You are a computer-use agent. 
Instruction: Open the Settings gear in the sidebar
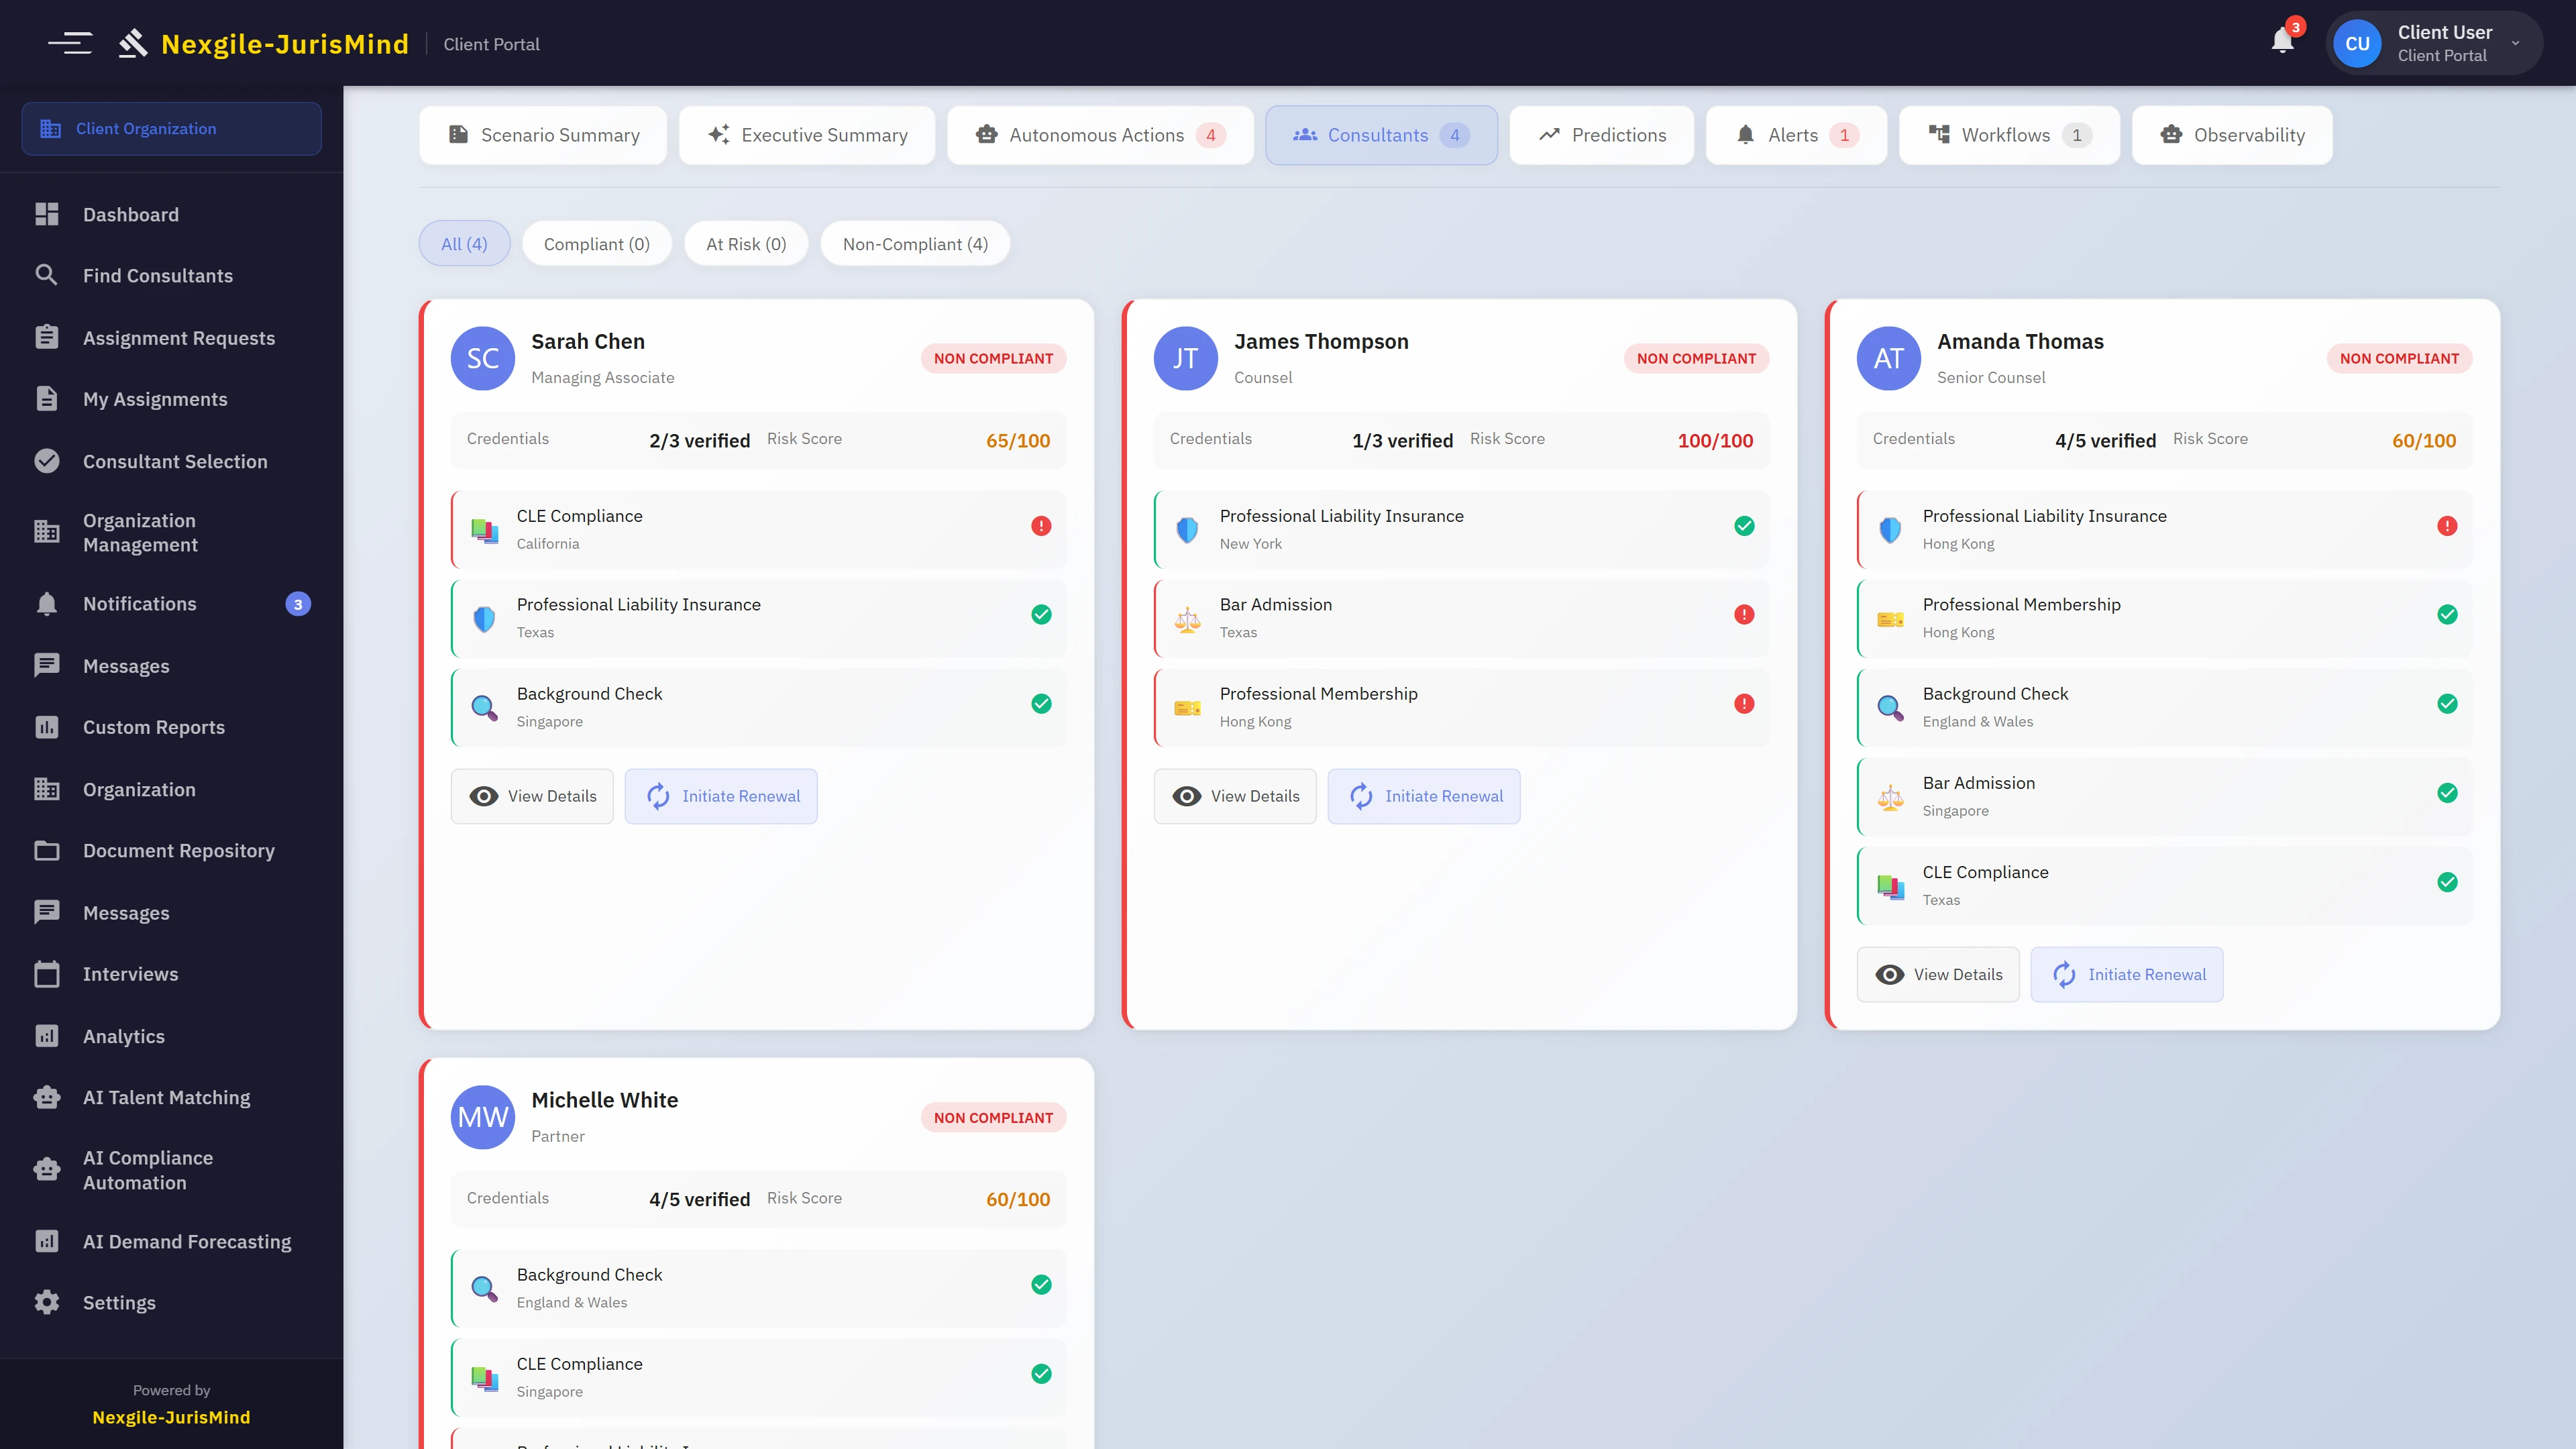(x=47, y=1302)
